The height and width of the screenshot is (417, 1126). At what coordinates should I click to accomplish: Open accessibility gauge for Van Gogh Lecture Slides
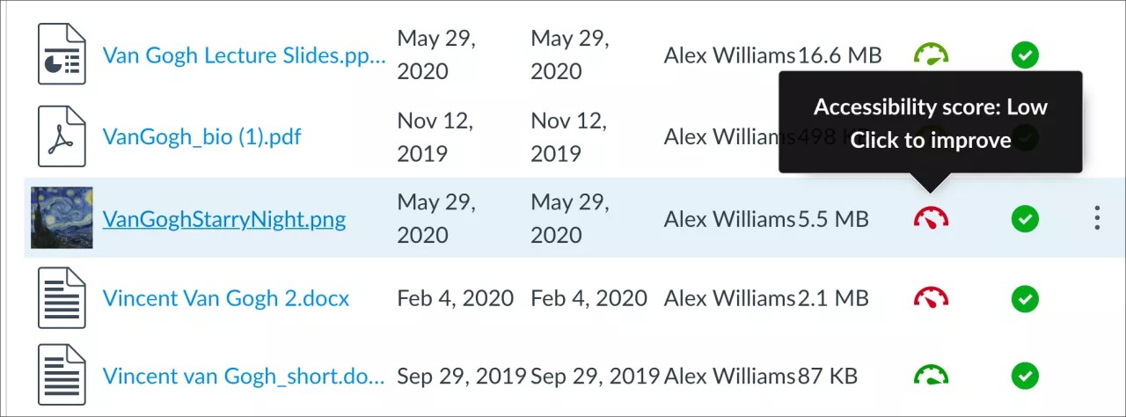(x=931, y=55)
